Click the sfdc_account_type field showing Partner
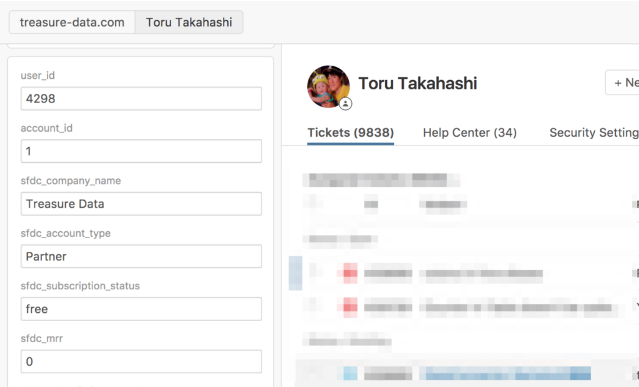The height and width of the screenshot is (387, 639). pos(141,256)
